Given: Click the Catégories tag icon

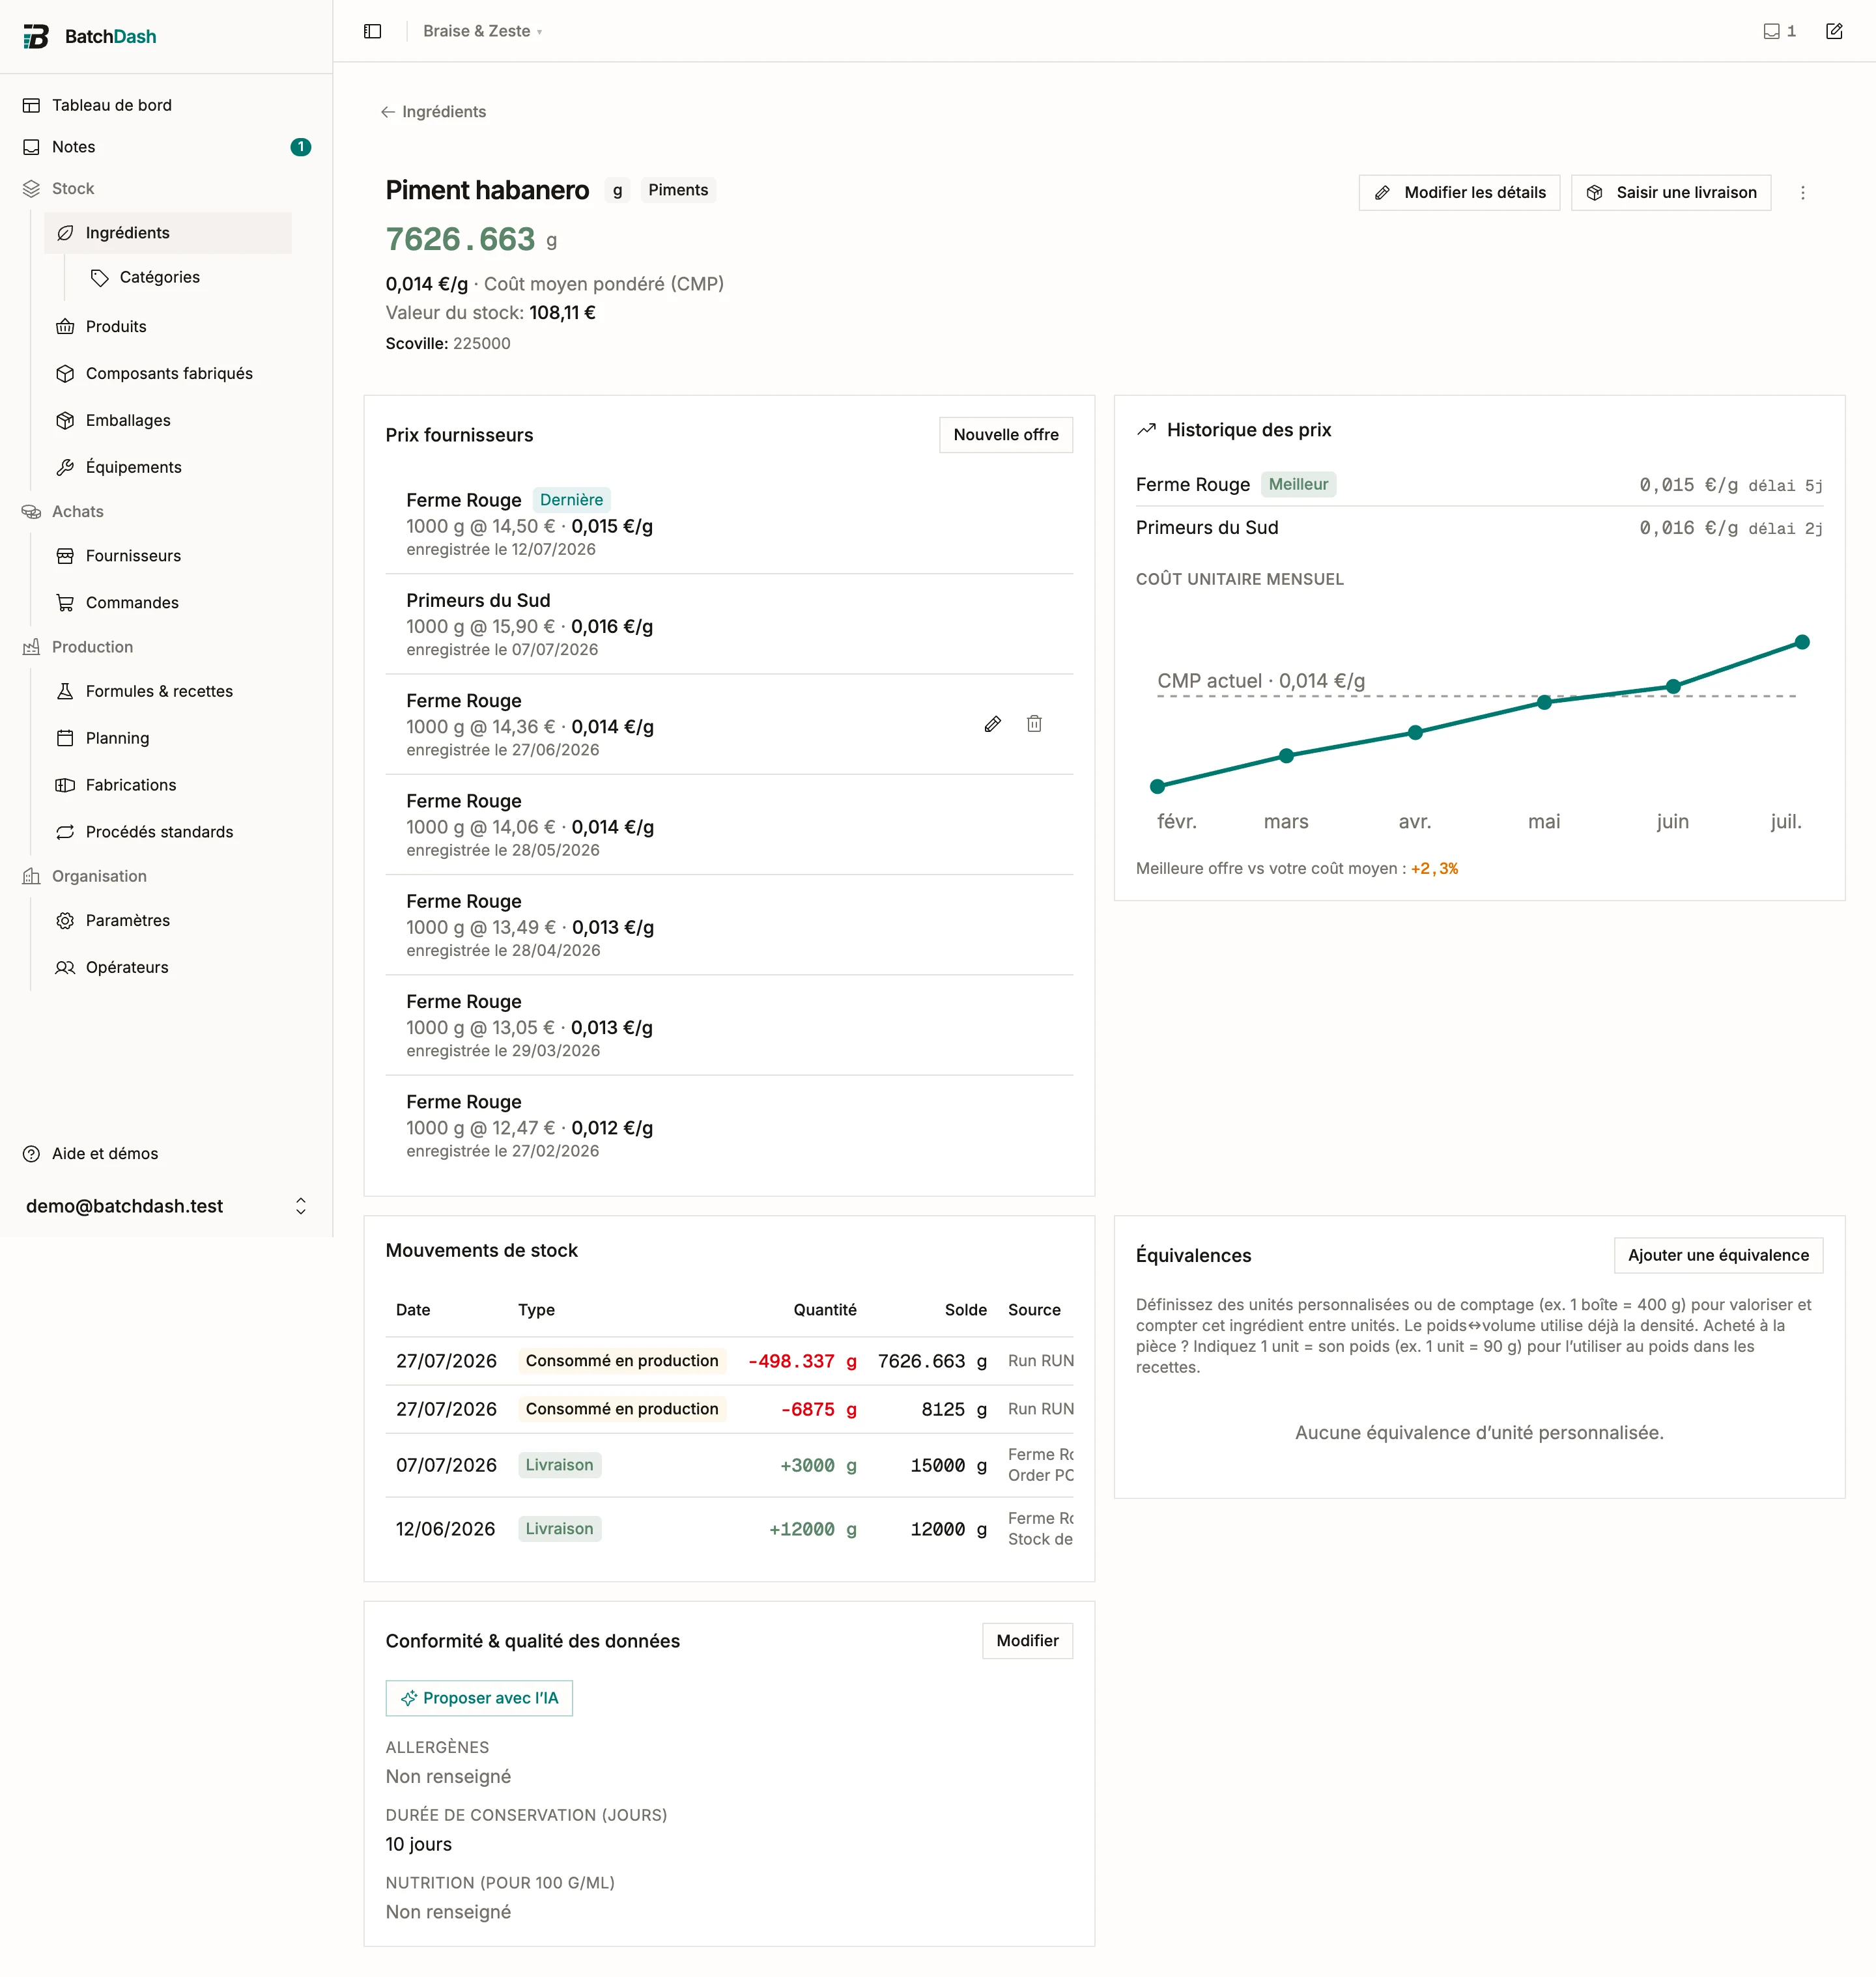Looking at the screenshot, I should click(x=100, y=277).
